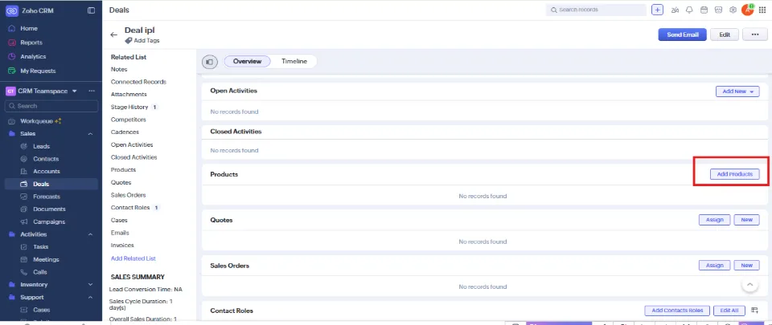Click the back arrow beside Deal ipl

[x=113, y=35]
